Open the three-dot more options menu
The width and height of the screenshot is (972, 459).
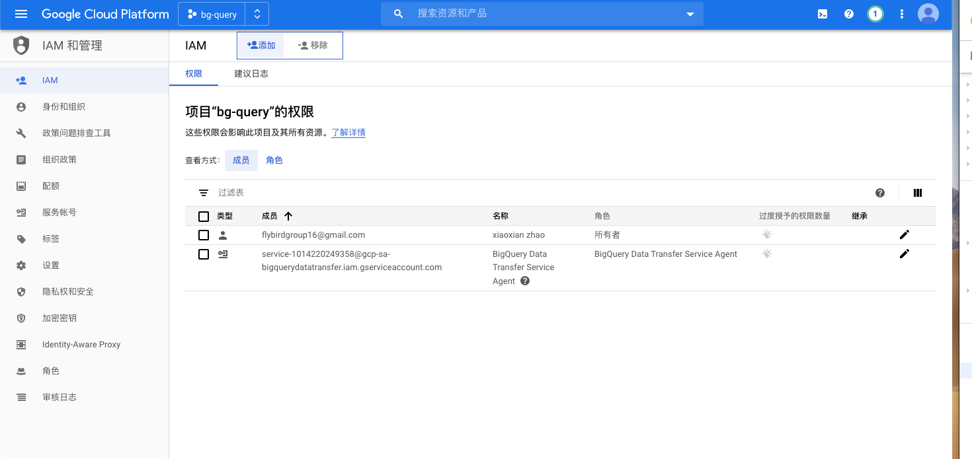(x=902, y=14)
